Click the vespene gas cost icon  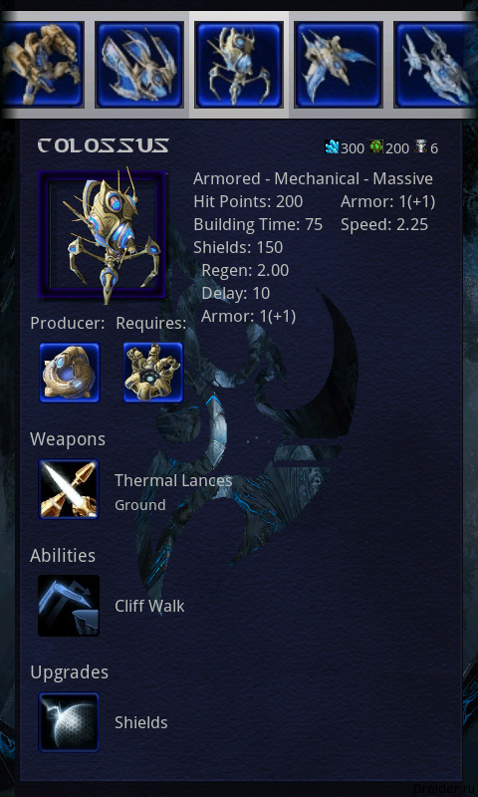[376, 147]
